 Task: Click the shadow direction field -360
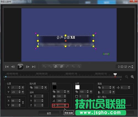pos(60,101)
